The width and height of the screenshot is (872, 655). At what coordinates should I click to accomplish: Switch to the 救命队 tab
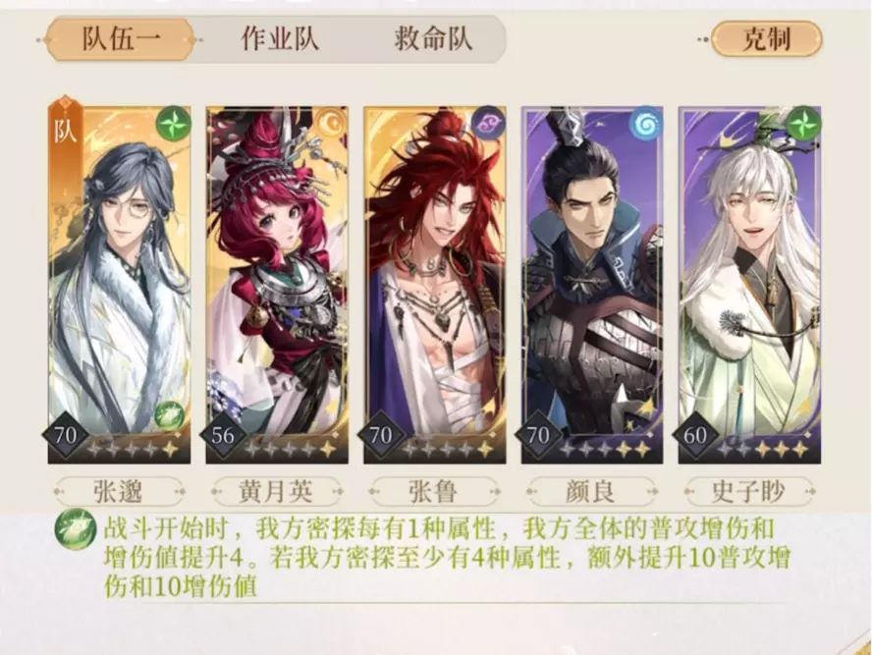coord(434,39)
